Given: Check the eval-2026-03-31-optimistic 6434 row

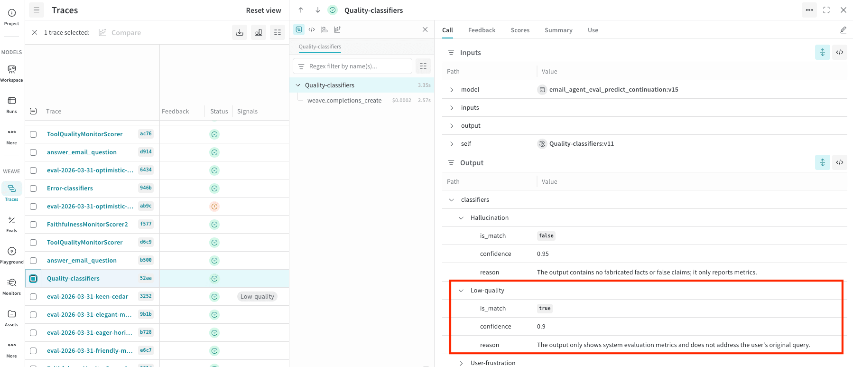Looking at the screenshot, I should tap(33, 170).
